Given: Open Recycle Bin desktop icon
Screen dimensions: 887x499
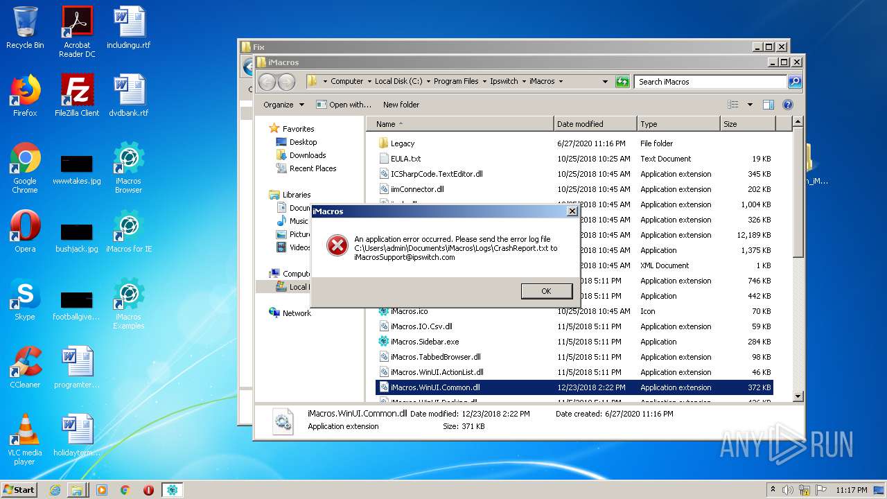Looking at the screenshot, I should click(25, 28).
